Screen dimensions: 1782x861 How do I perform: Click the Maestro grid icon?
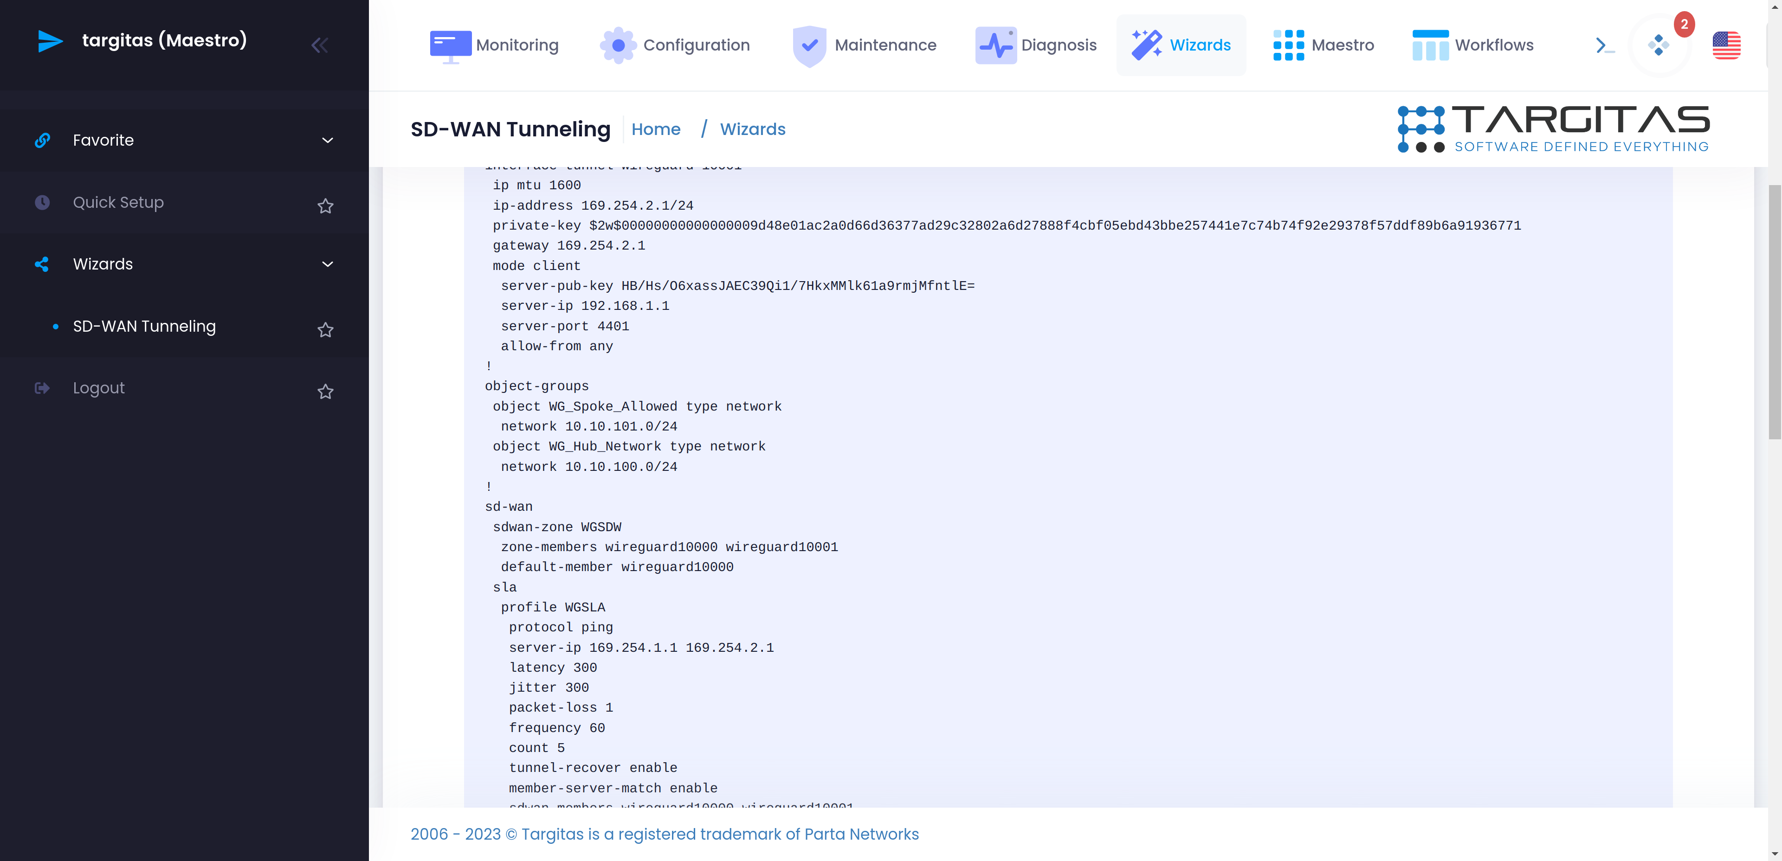[1289, 45]
